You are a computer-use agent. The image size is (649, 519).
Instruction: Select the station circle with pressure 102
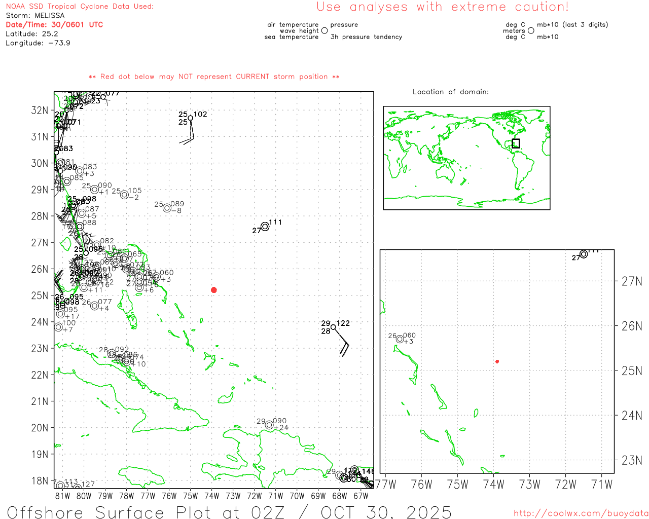[191, 118]
